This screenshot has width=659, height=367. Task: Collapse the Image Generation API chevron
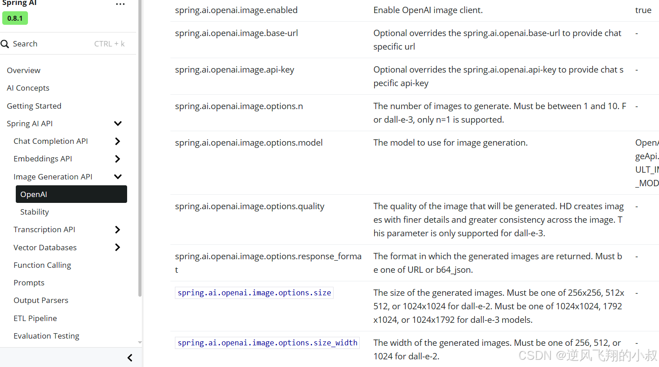coord(118,177)
